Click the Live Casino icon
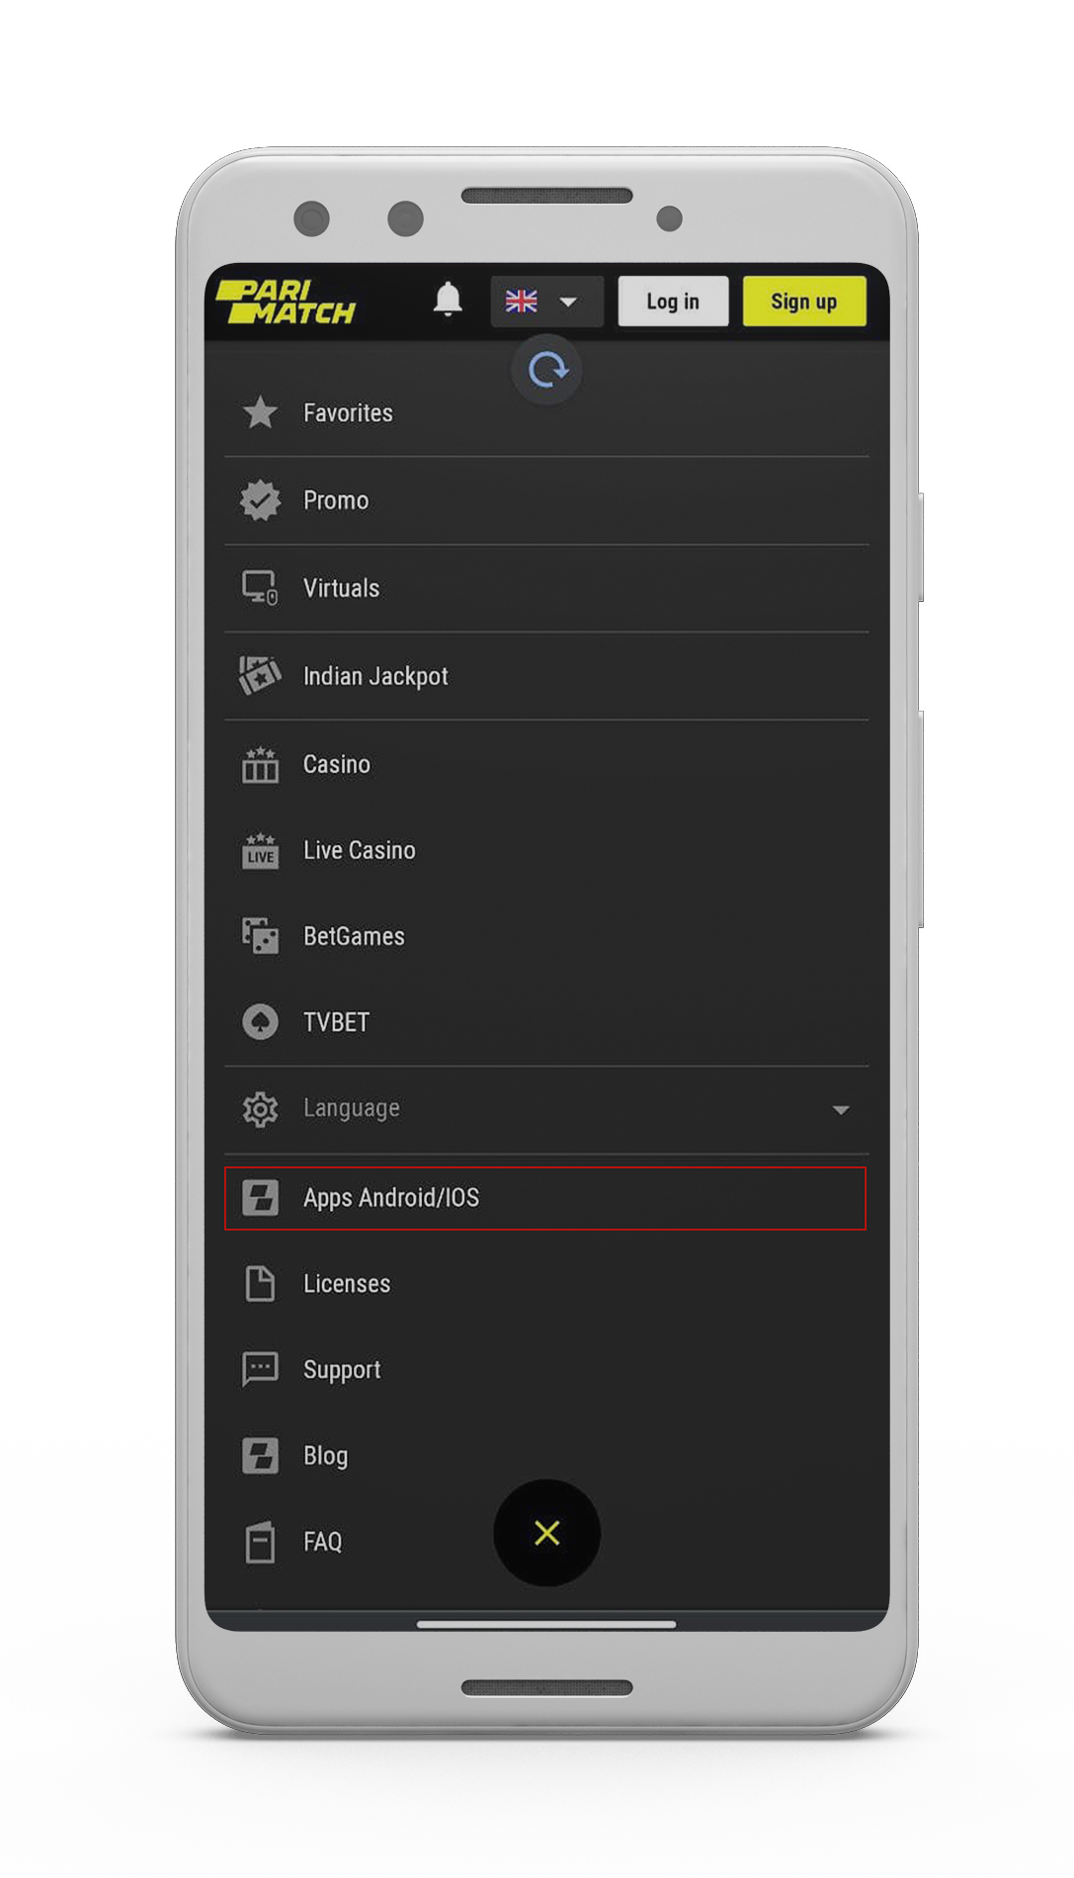Screen dimensions: 1074x1878 [x=261, y=850]
